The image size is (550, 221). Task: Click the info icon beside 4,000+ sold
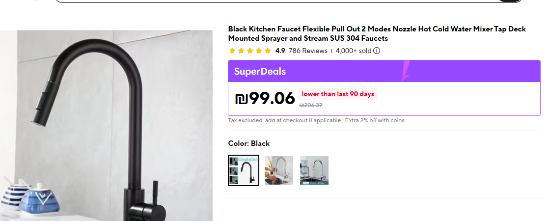point(377,51)
